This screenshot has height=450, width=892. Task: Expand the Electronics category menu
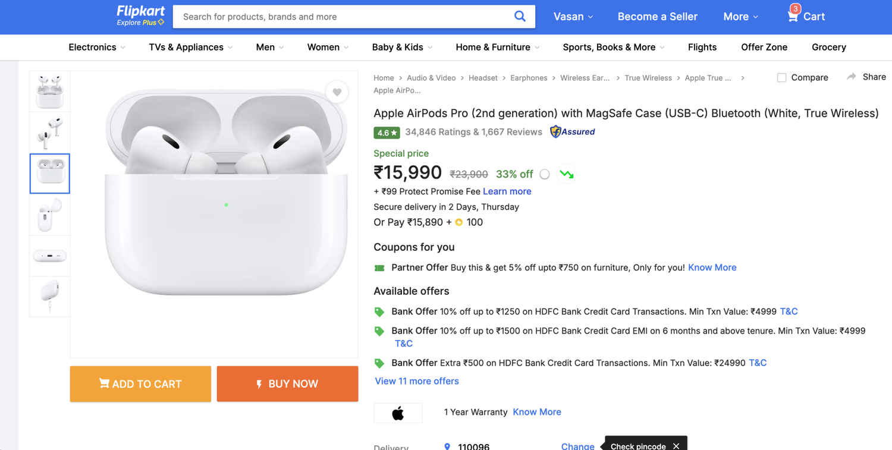pyautogui.click(x=97, y=47)
